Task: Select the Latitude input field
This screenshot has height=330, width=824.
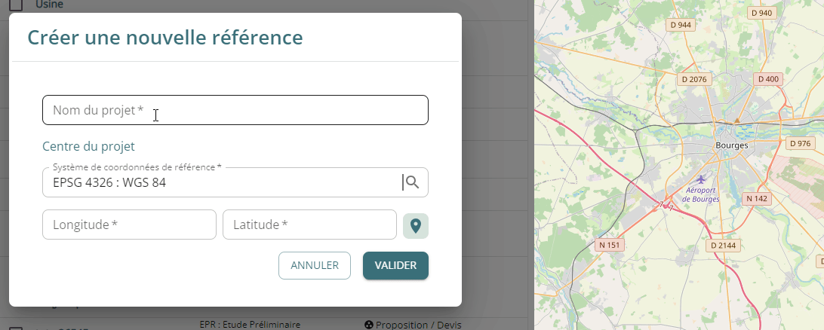Action: pyautogui.click(x=309, y=225)
